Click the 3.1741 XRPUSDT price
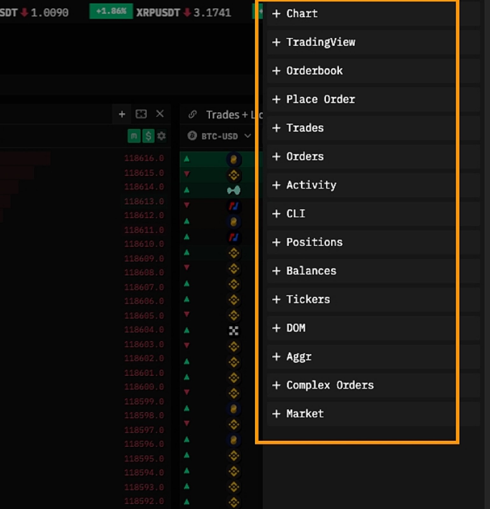Screen dimensions: 490x509 [x=212, y=13]
